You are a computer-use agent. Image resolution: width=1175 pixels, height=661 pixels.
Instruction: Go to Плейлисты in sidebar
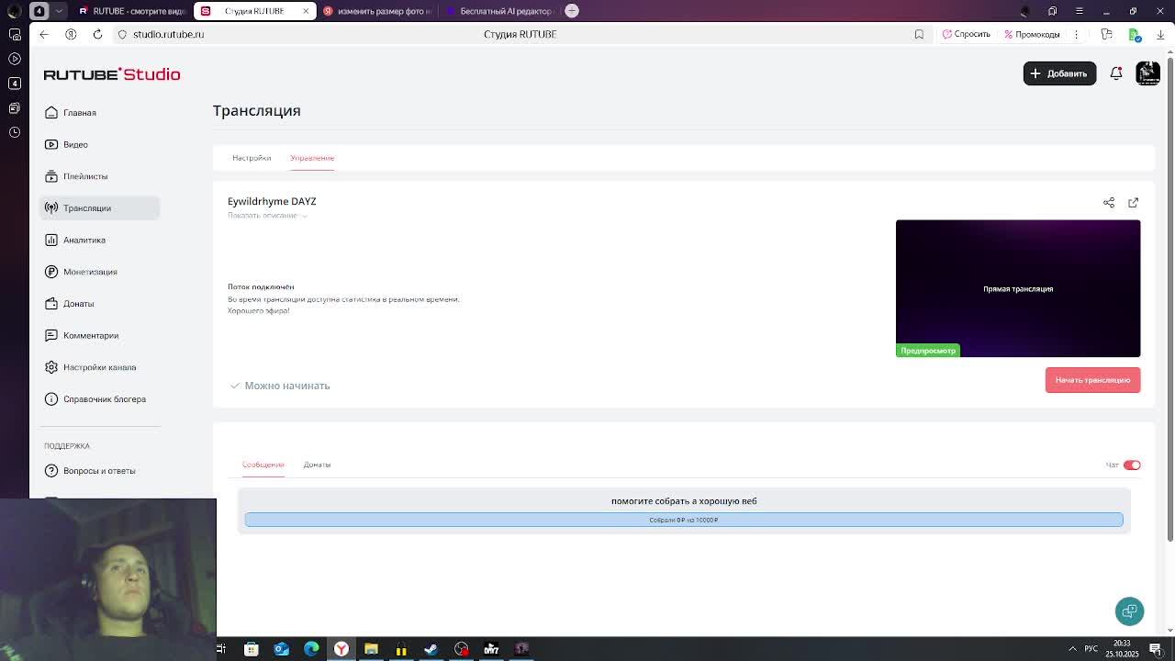pyautogui.click(x=99, y=176)
